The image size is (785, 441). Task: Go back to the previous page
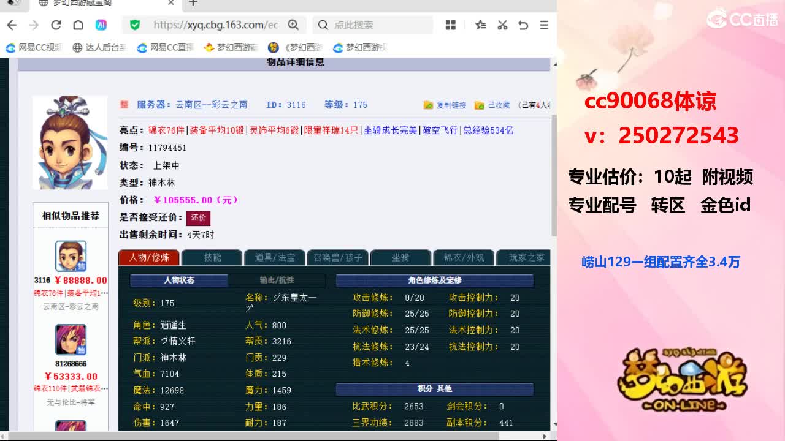12,25
